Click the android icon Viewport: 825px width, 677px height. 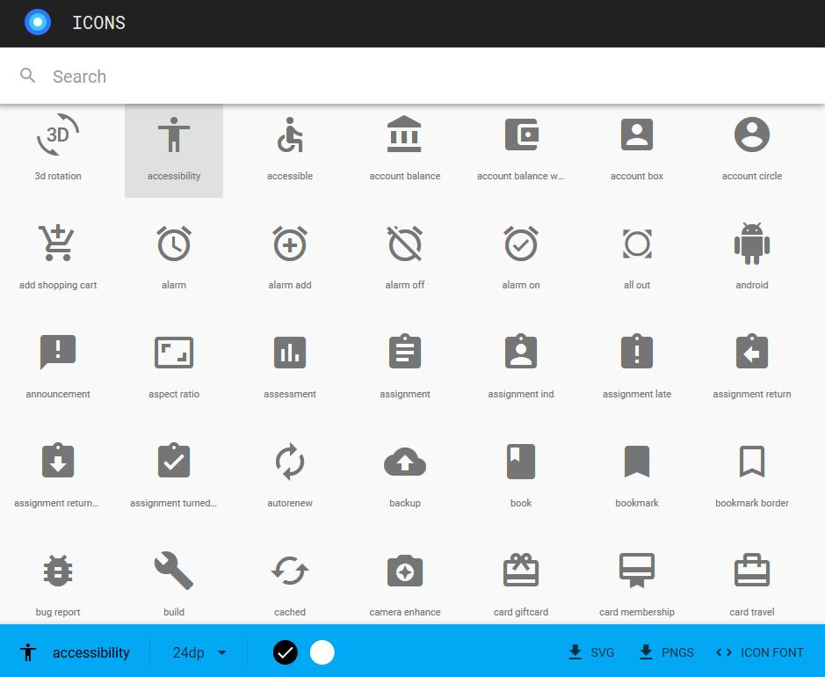tap(751, 243)
